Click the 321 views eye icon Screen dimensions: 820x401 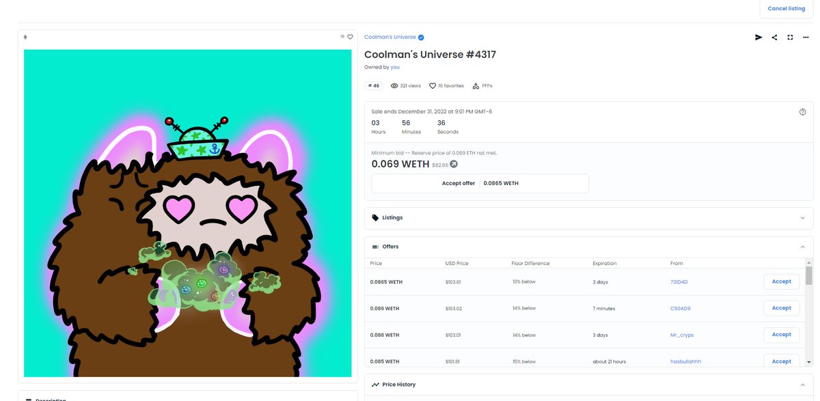pos(394,86)
